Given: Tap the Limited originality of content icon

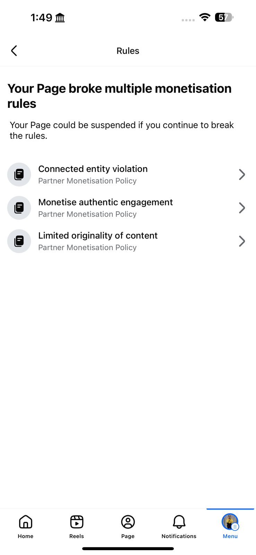Looking at the screenshot, I should [x=19, y=241].
